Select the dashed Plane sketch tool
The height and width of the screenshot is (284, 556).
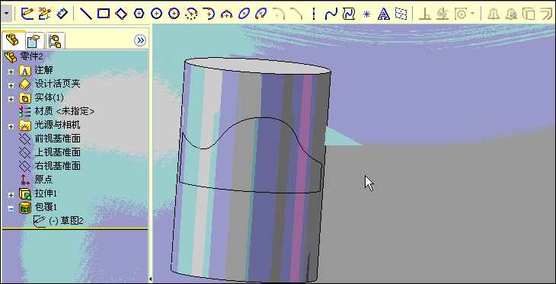[x=401, y=14]
